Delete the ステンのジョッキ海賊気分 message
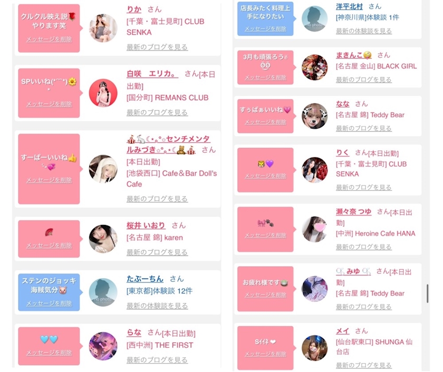443x372 pixels. [49, 304]
